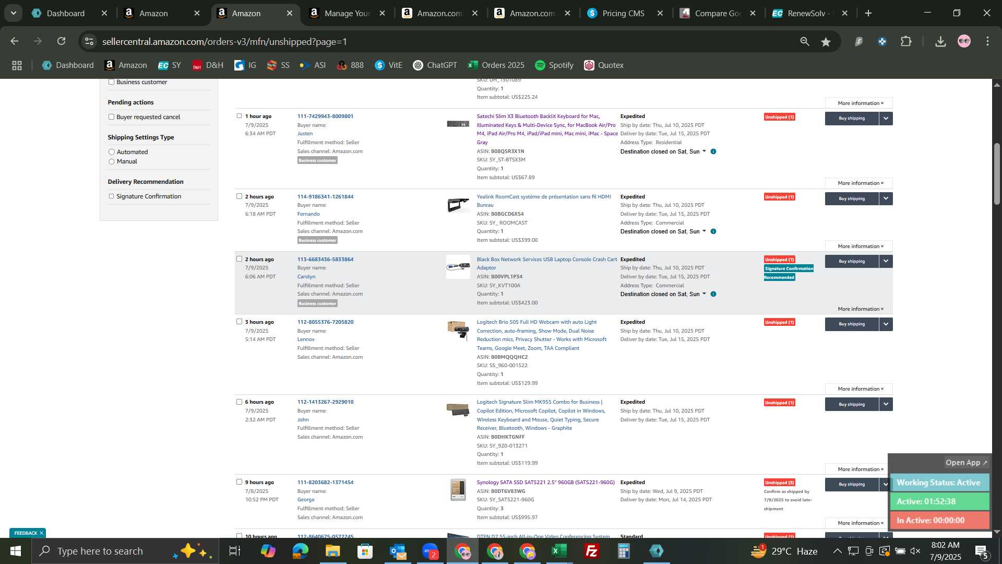Open the browser extensions puzzle icon
Image resolution: width=1002 pixels, height=564 pixels.
906,41
